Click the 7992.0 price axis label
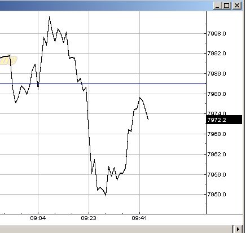The width and height of the screenshot is (250, 233). click(x=217, y=54)
